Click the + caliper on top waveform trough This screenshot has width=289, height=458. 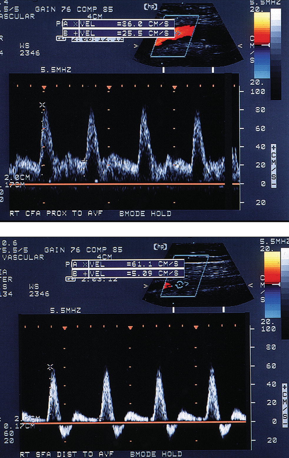tap(84, 161)
